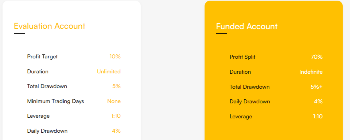Click the 70% profit split value

pyautogui.click(x=317, y=57)
